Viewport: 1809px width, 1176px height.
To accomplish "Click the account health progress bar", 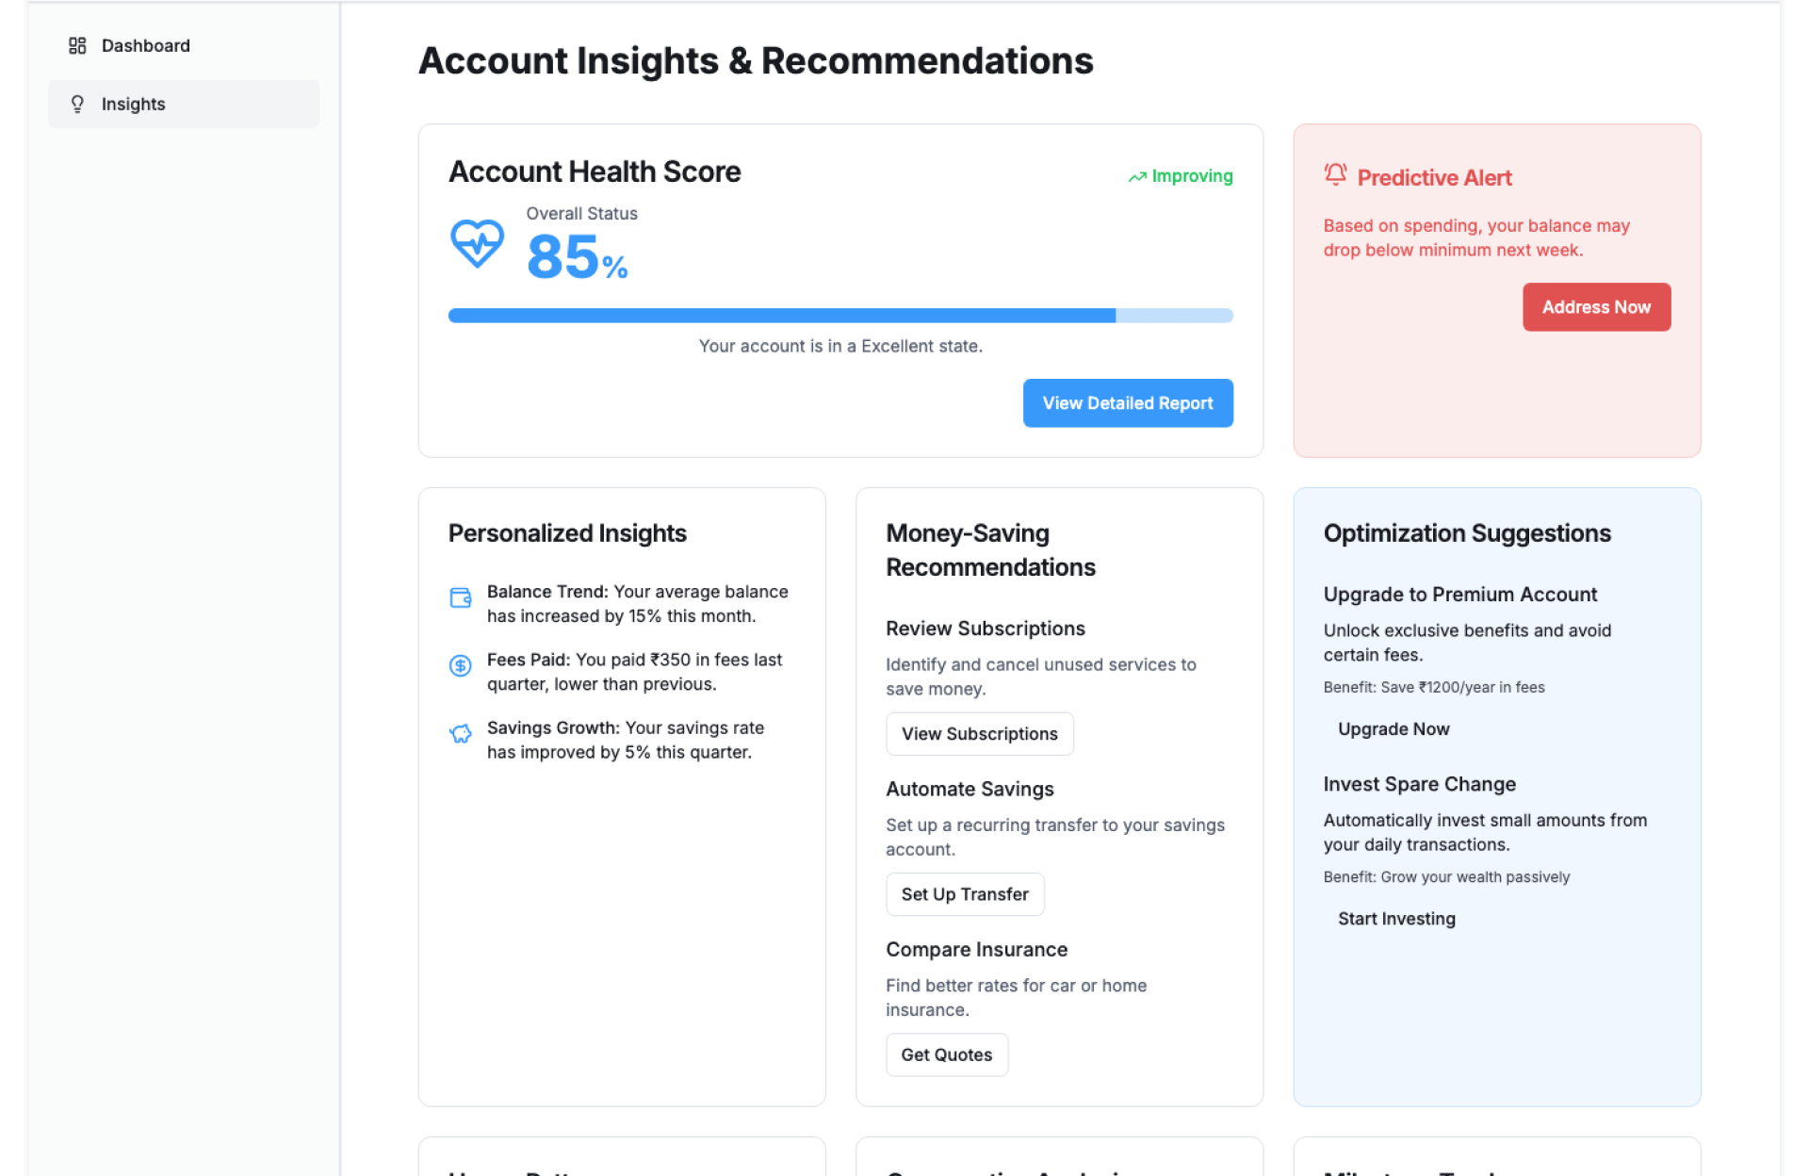I will [x=840, y=316].
